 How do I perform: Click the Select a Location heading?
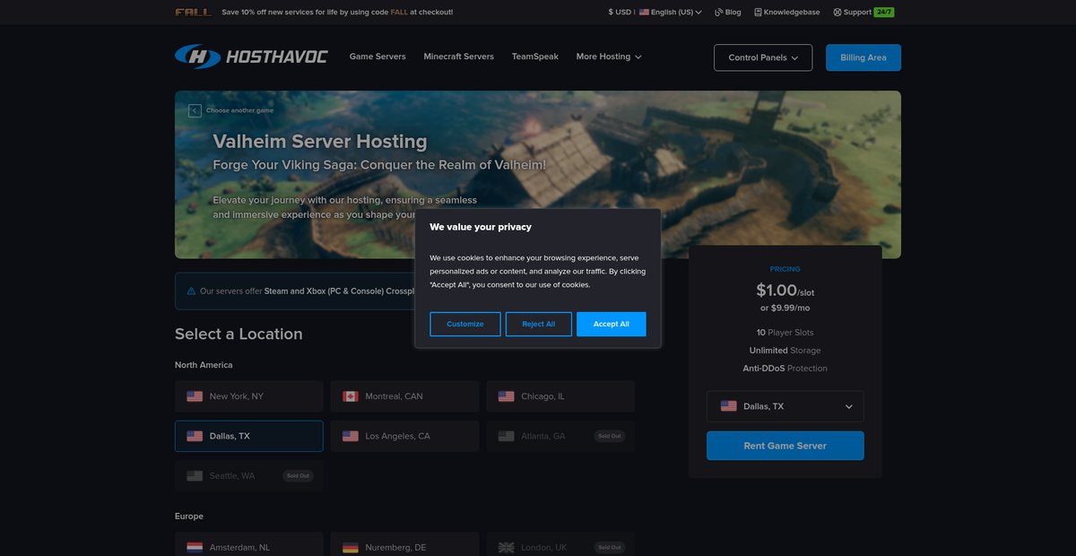239,334
